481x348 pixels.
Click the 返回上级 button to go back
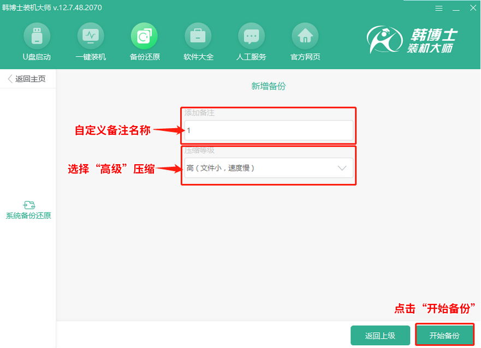point(381,335)
